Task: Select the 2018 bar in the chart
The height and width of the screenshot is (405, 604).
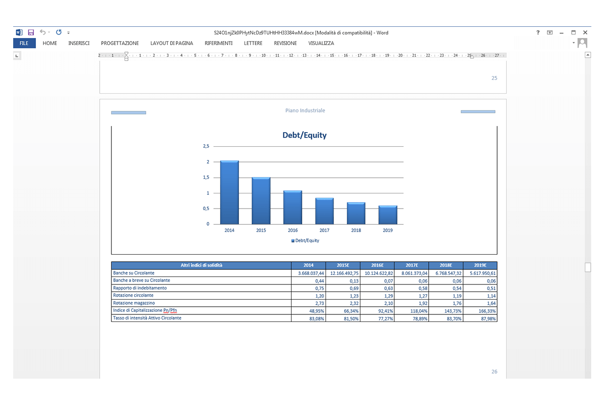Action: tap(356, 214)
